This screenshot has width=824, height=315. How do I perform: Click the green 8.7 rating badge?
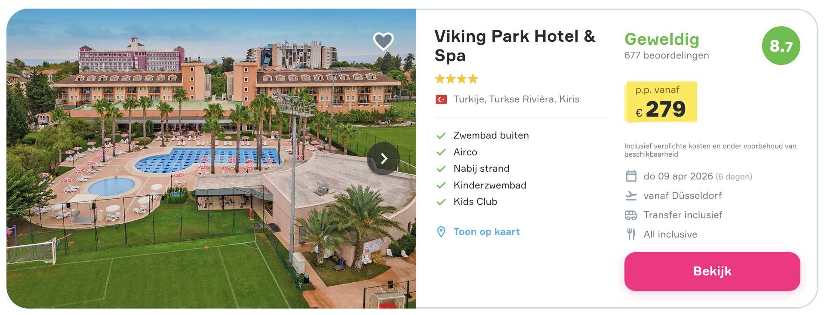pyautogui.click(x=781, y=45)
